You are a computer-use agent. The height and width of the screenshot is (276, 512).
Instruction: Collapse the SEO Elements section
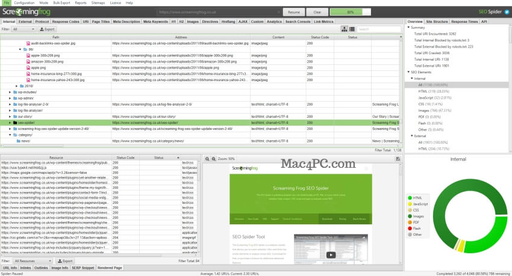tap(408, 72)
